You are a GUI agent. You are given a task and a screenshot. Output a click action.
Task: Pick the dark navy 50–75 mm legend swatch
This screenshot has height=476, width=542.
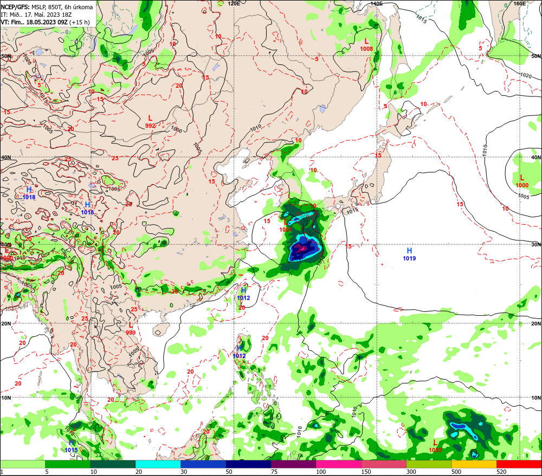coord(248,464)
